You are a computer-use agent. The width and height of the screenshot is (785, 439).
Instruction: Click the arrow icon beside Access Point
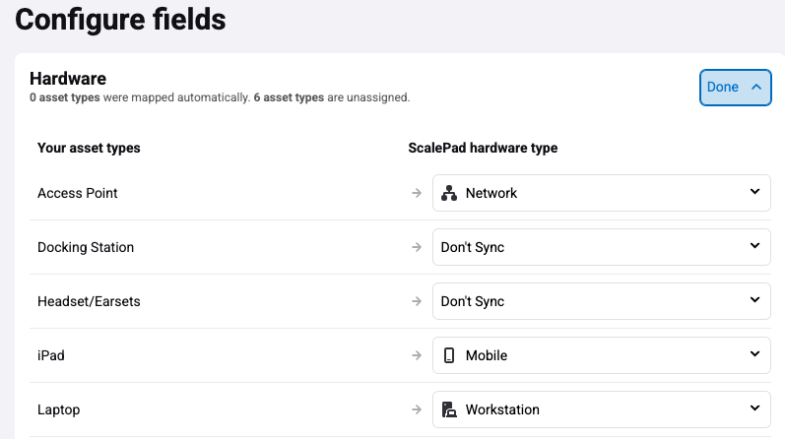click(x=417, y=193)
